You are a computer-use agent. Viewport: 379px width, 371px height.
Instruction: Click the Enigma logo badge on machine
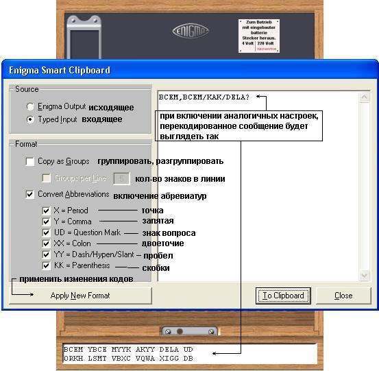click(191, 31)
